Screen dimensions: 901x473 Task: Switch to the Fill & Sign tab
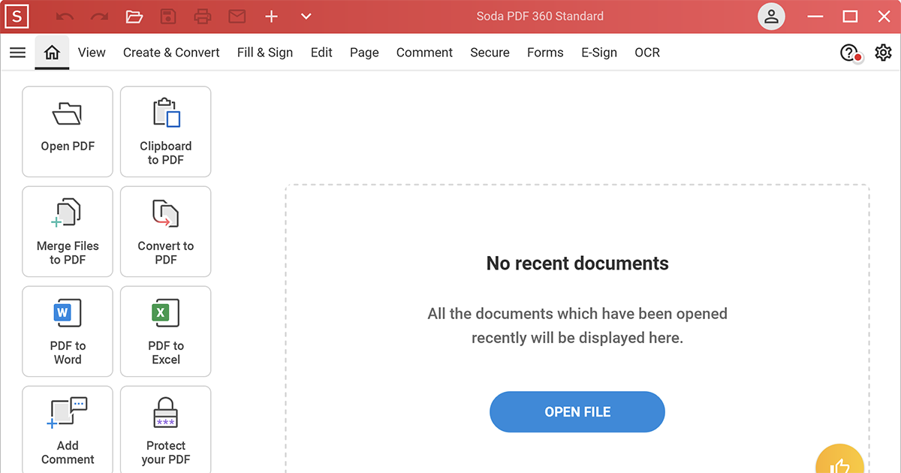pyautogui.click(x=265, y=53)
